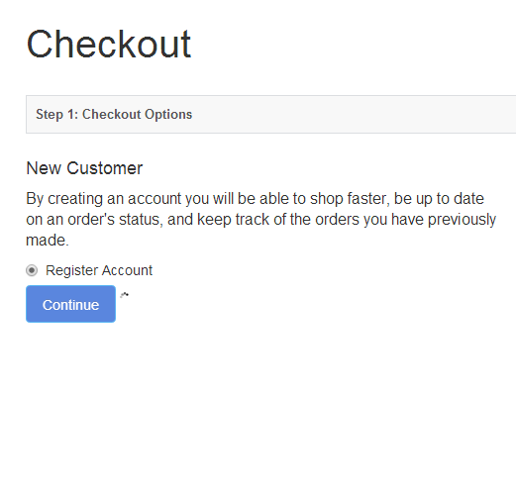Click 'be up to date' phrase
Screen dimensions: 516x492
[x=439, y=199]
